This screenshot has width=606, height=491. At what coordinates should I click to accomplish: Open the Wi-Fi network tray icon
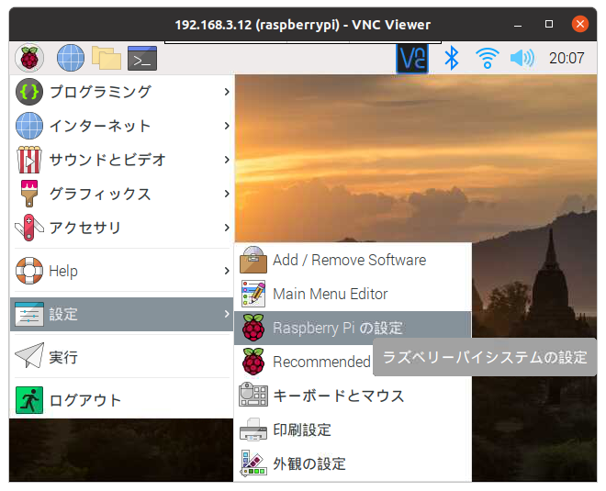point(488,59)
